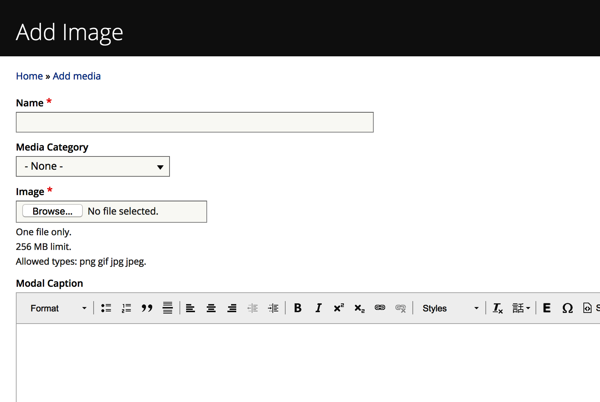Expand the Styles dropdown

(450, 308)
